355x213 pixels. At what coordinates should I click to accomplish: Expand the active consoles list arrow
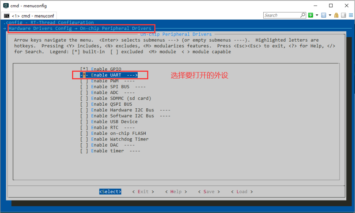330,15
